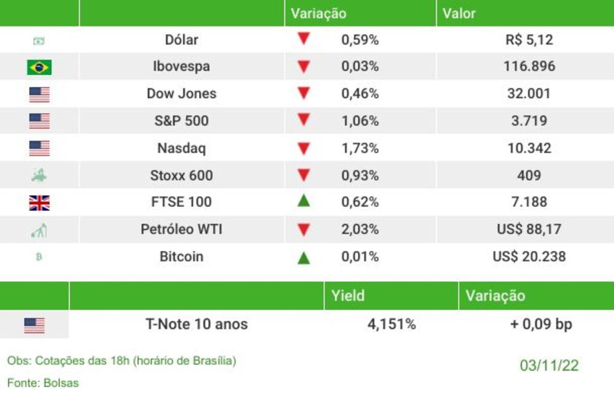This screenshot has height=395, width=614.
Task: Click the Brazil flag icon beside Ibovespa
Action: pyautogui.click(x=39, y=67)
